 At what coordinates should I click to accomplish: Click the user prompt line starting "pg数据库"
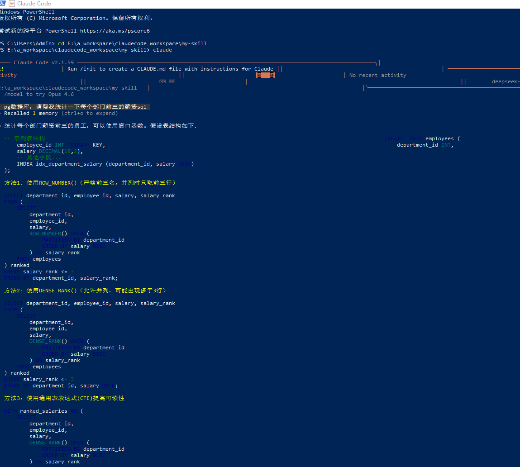coord(75,107)
